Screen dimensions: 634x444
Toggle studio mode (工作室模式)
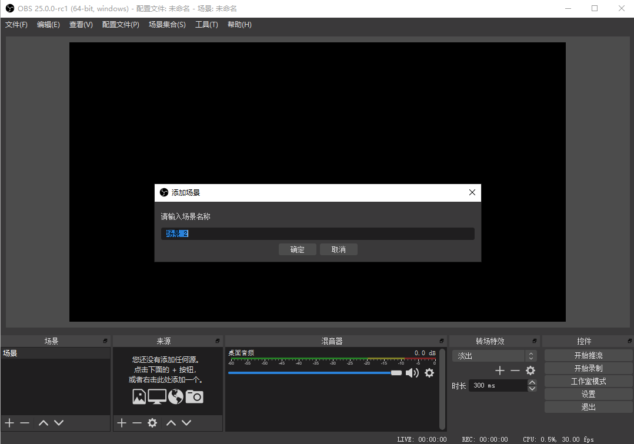[588, 381]
